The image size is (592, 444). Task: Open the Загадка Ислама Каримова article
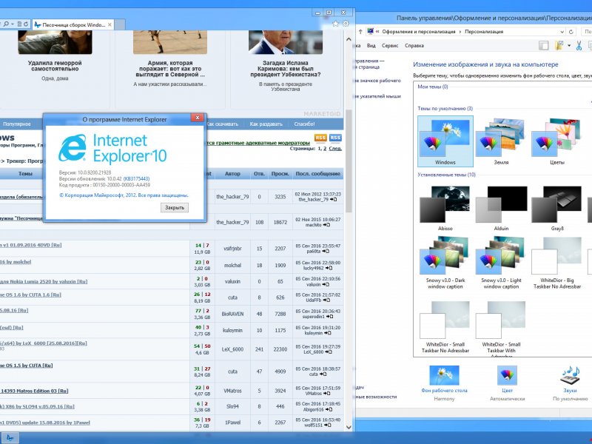[x=285, y=69]
